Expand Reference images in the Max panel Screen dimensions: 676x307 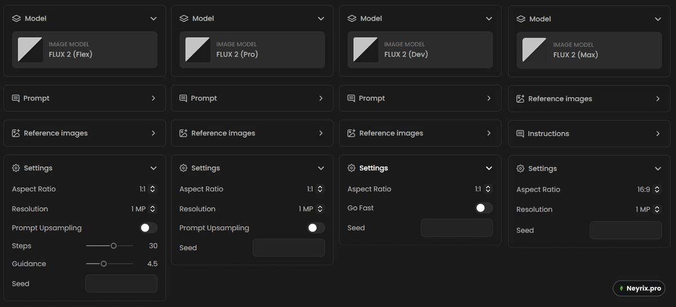coord(658,99)
